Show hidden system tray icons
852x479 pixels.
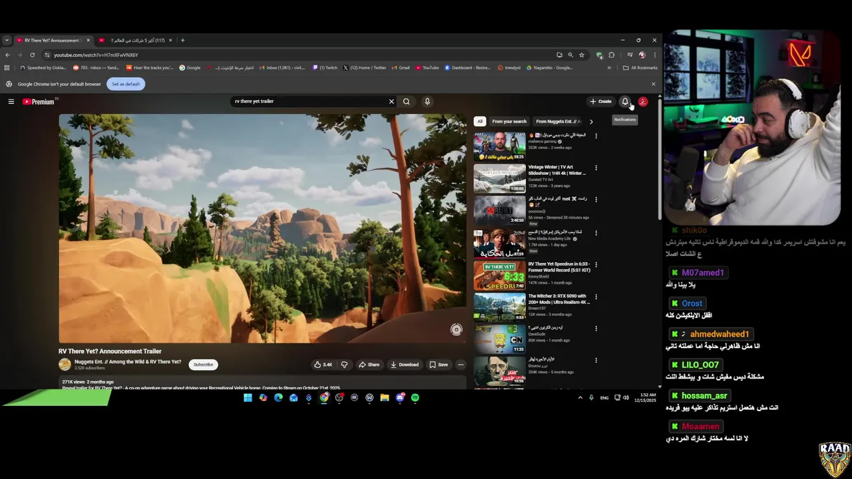(580, 398)
